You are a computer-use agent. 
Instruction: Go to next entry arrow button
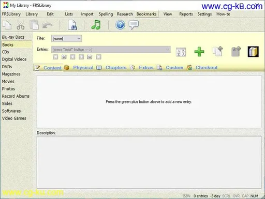81,57
